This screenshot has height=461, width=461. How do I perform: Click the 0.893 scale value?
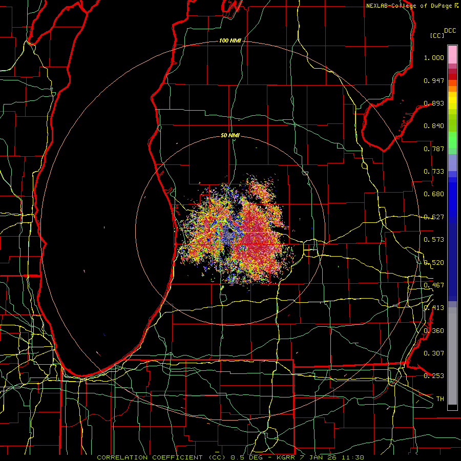434,103
